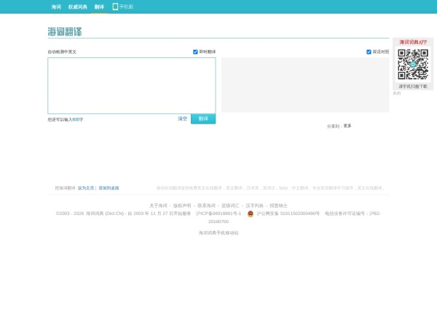The image size is (437, 327).
Task: Expand 更多 sharing options
Action: pyautogui.click(x=347, y=126)
